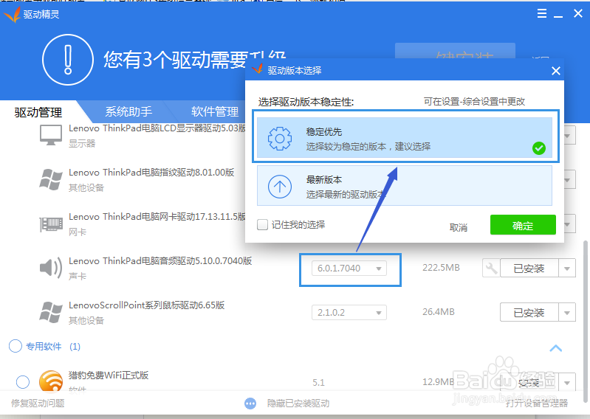Viewport: 590px width, 419px height.
Task: Click the Windows icon for ScrollPoint mouse driver
Action: pyautogui.click(x=51, y=312)
